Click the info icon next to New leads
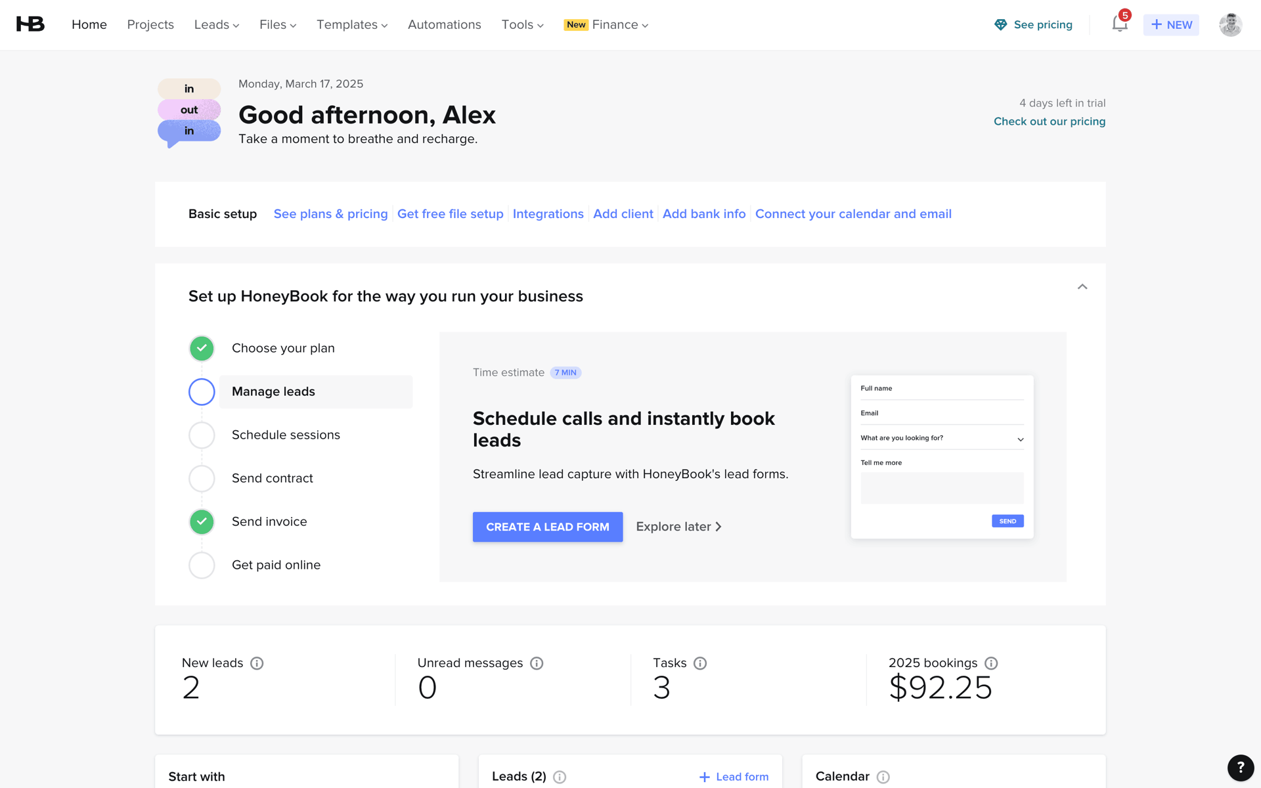This screenshot has height=788, width=1261. click(257, 663)
